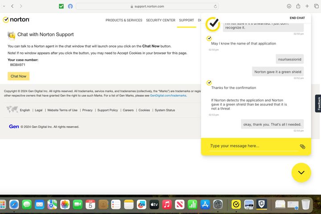Open FaceTime from the Dock
Screen dimensions: 321x214
(78, 204)
